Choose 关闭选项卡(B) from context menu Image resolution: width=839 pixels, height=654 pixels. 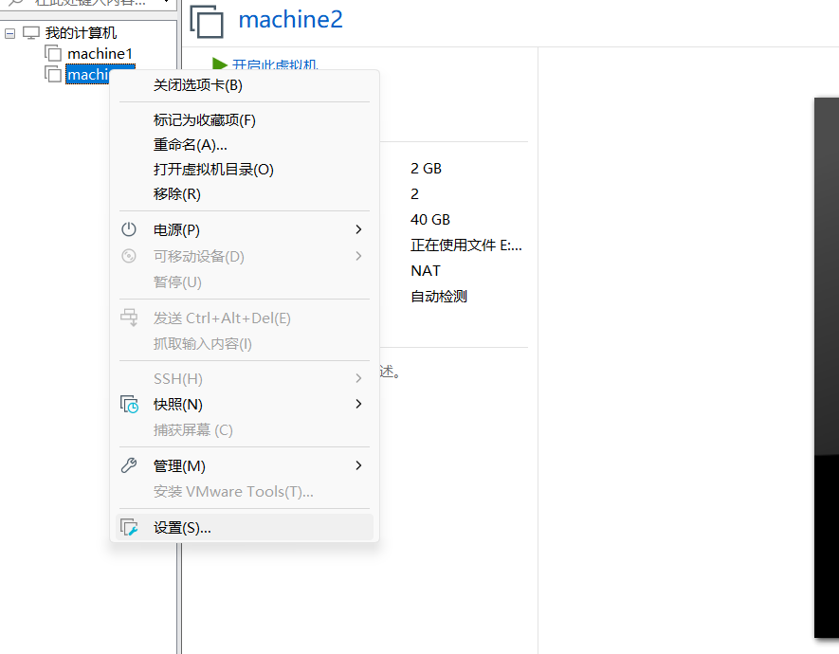point(244,85)
